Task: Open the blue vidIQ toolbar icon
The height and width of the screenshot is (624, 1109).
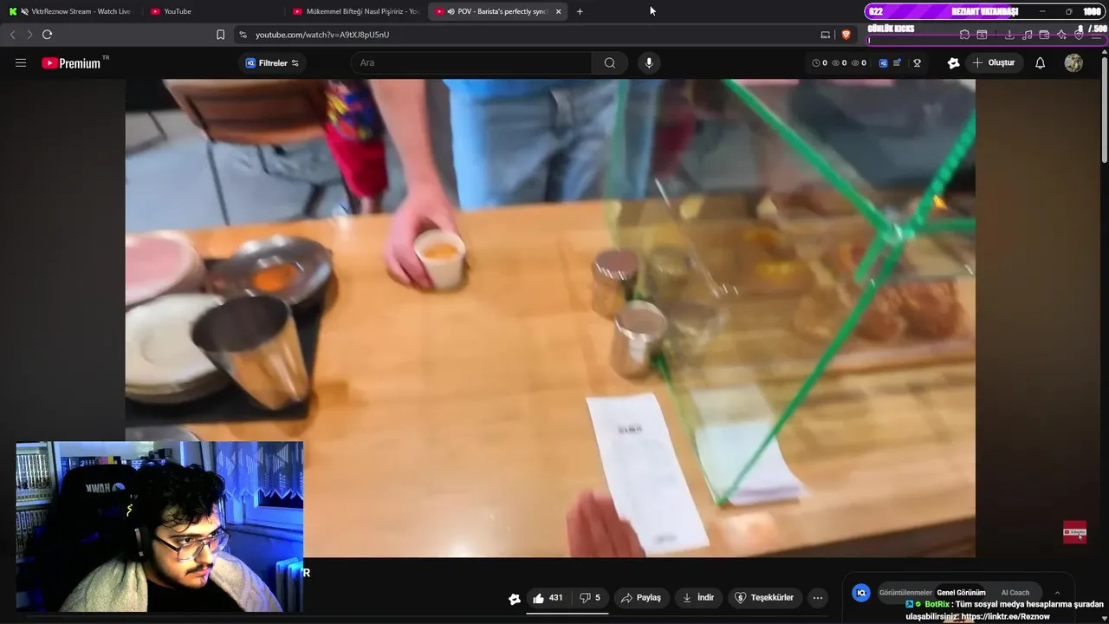Action: (x=884, y=62)
